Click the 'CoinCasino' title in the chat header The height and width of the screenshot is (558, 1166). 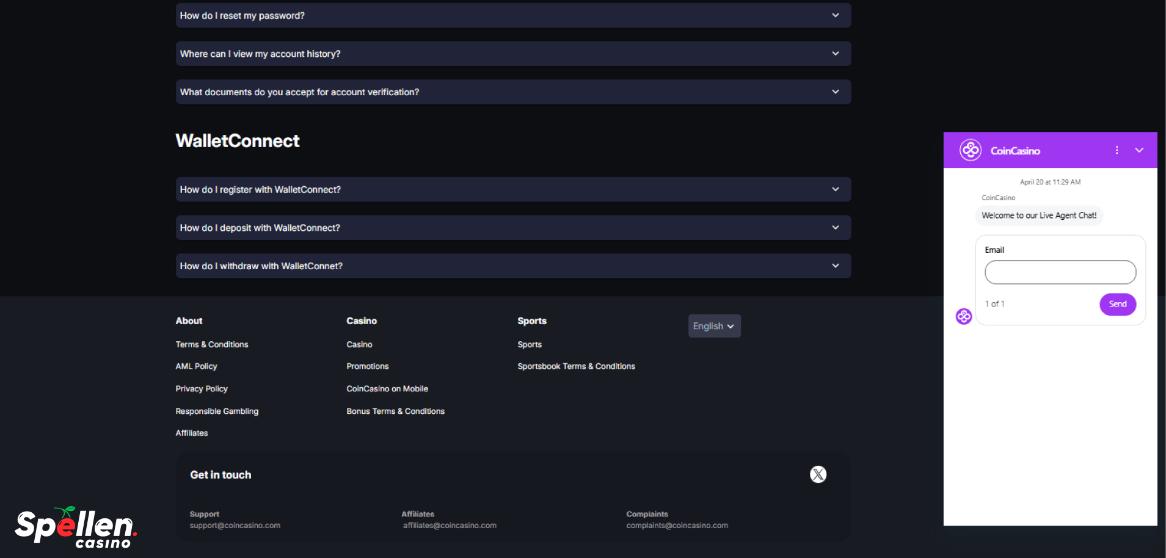tap(1015, 151)
